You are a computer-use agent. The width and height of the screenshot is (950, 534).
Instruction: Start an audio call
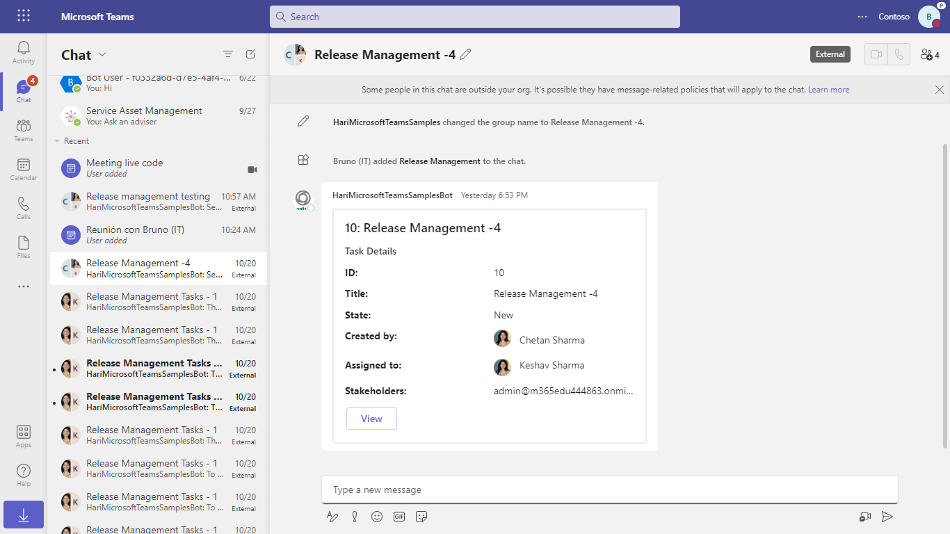[x=899, y=54]
